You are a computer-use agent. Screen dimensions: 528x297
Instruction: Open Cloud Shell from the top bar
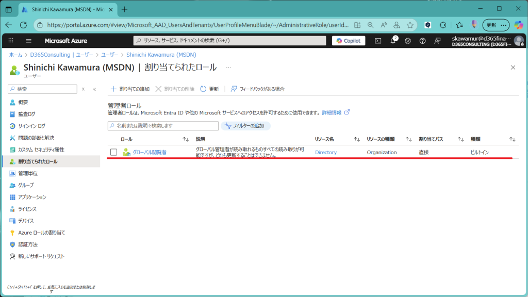[378, 41]
